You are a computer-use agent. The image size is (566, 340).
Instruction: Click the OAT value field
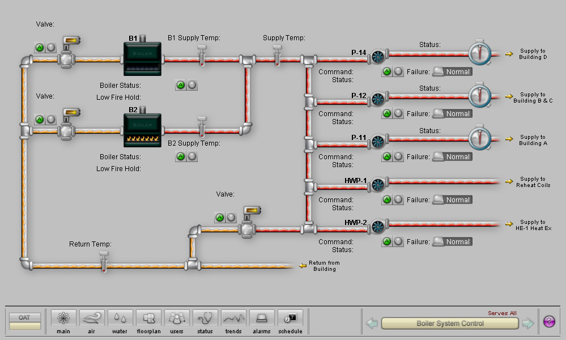(x=24, y=326)
